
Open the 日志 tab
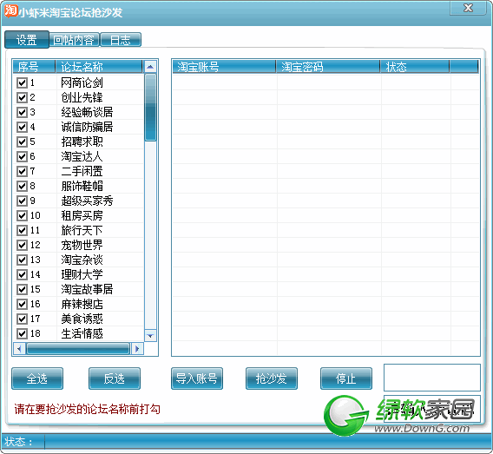click(x=121, y=40)
